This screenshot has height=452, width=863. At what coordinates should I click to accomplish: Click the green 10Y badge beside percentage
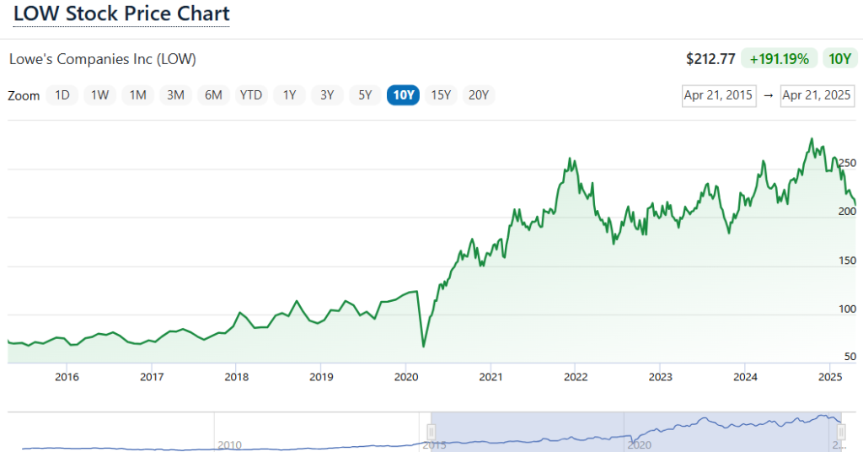pos(840,59)
